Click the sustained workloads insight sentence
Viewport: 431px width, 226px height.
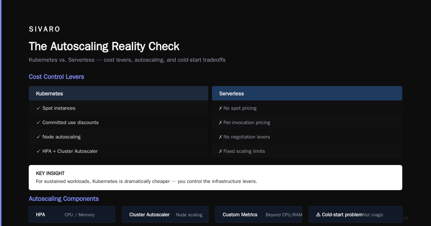(147, 181)
